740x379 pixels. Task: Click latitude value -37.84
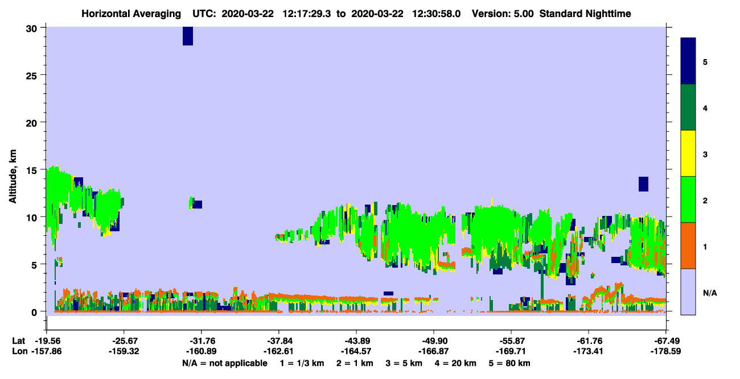click(279, 341)
